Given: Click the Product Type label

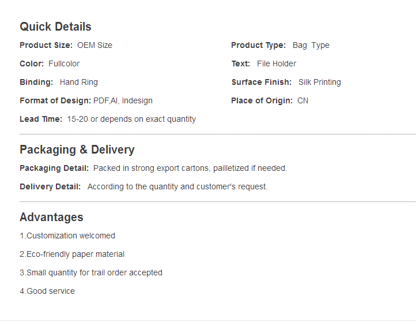Looking at the screenshot, I should click(258, 45).
